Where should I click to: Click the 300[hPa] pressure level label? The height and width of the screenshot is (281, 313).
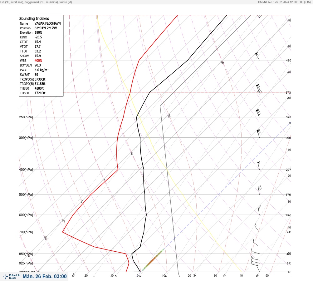point(26,138)
